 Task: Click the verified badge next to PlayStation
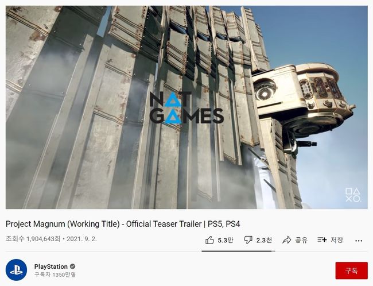pos(73,266)
